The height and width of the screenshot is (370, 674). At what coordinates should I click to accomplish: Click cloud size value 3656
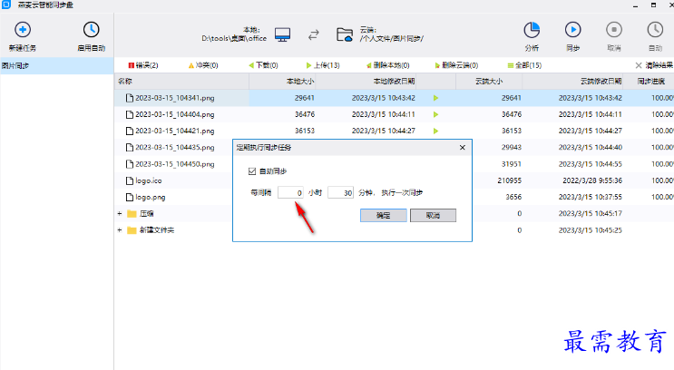click(x=513, y=198)
